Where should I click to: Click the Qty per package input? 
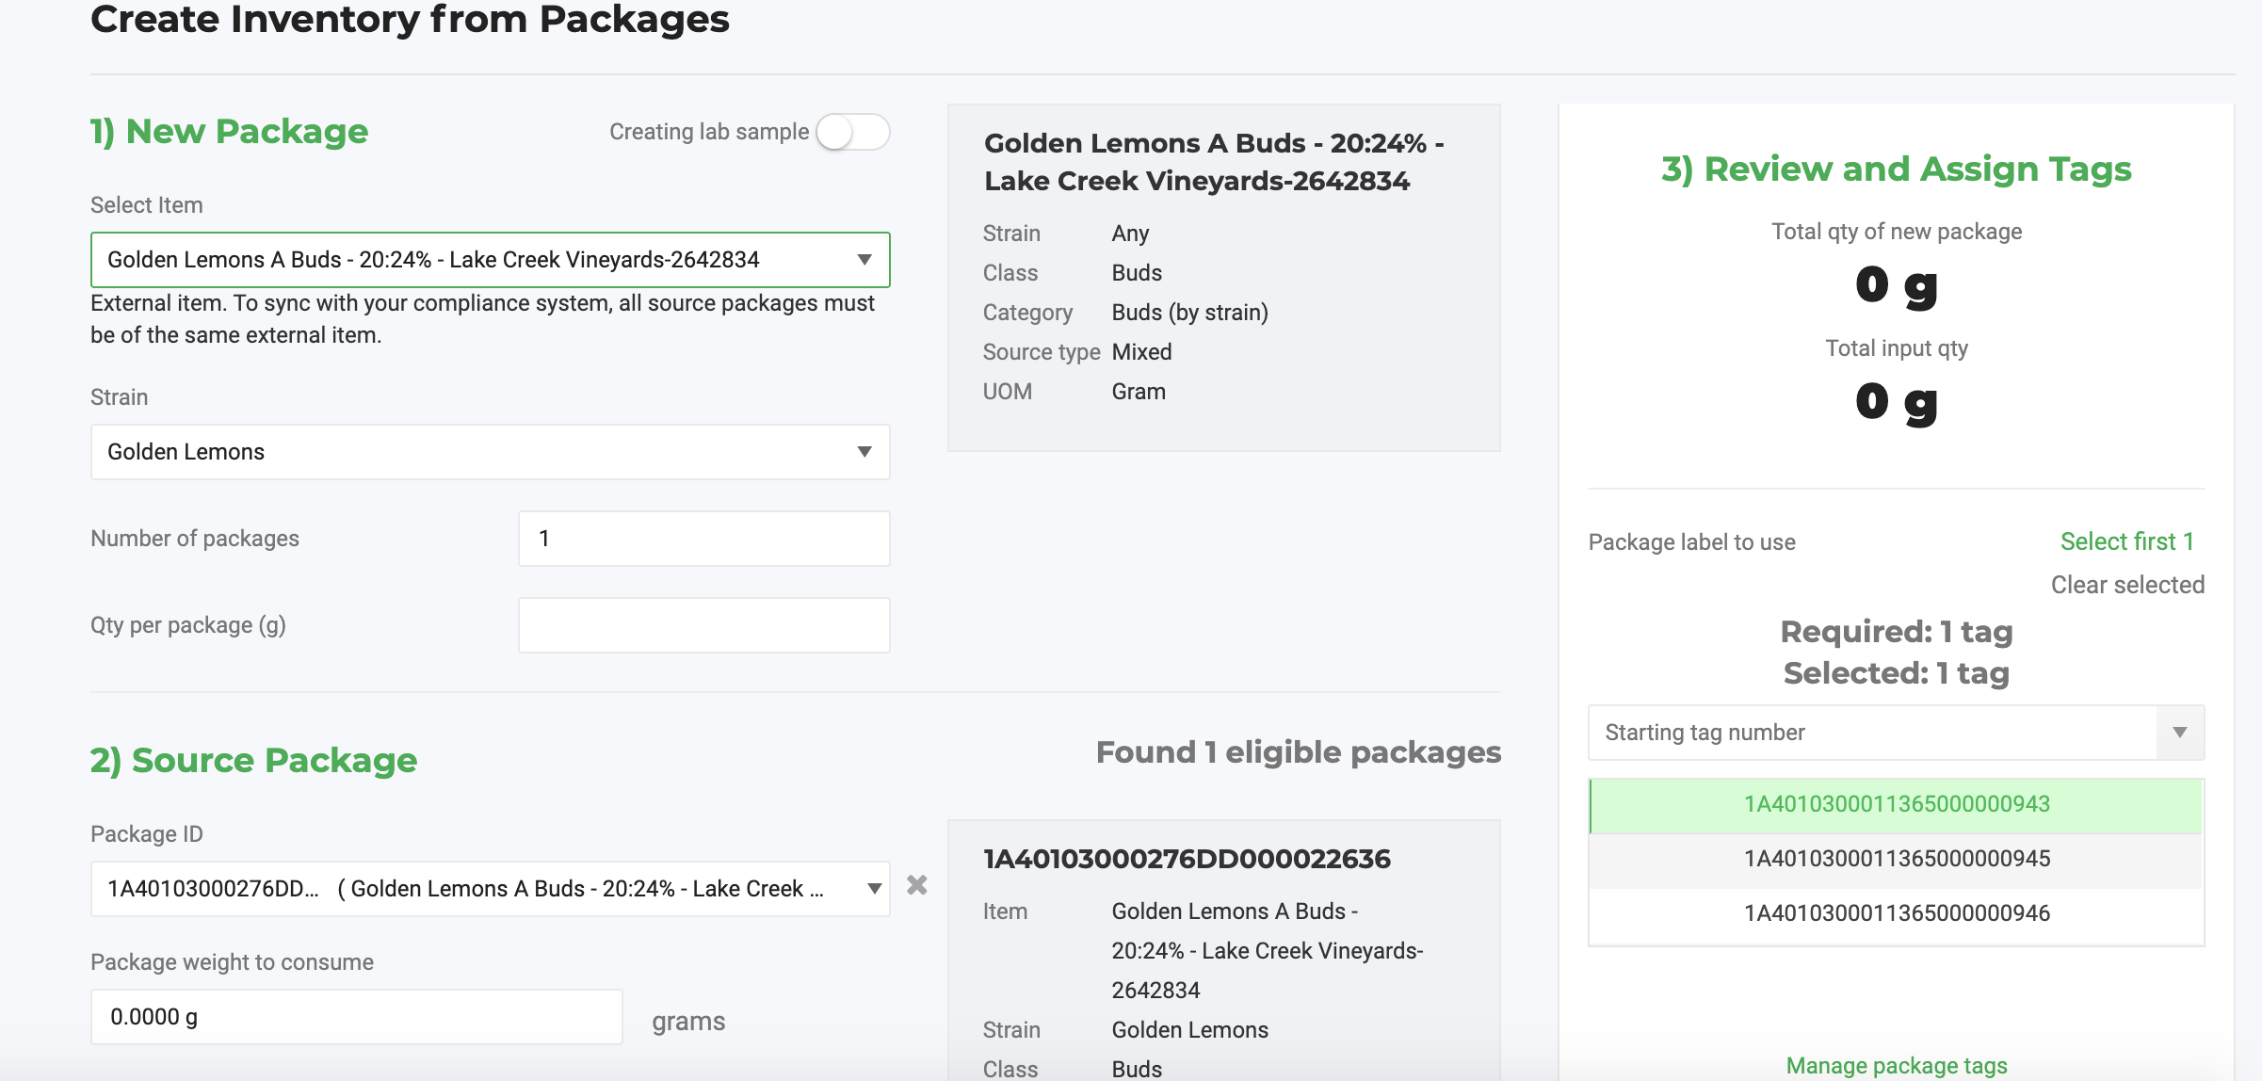click(x=703, y=625)
